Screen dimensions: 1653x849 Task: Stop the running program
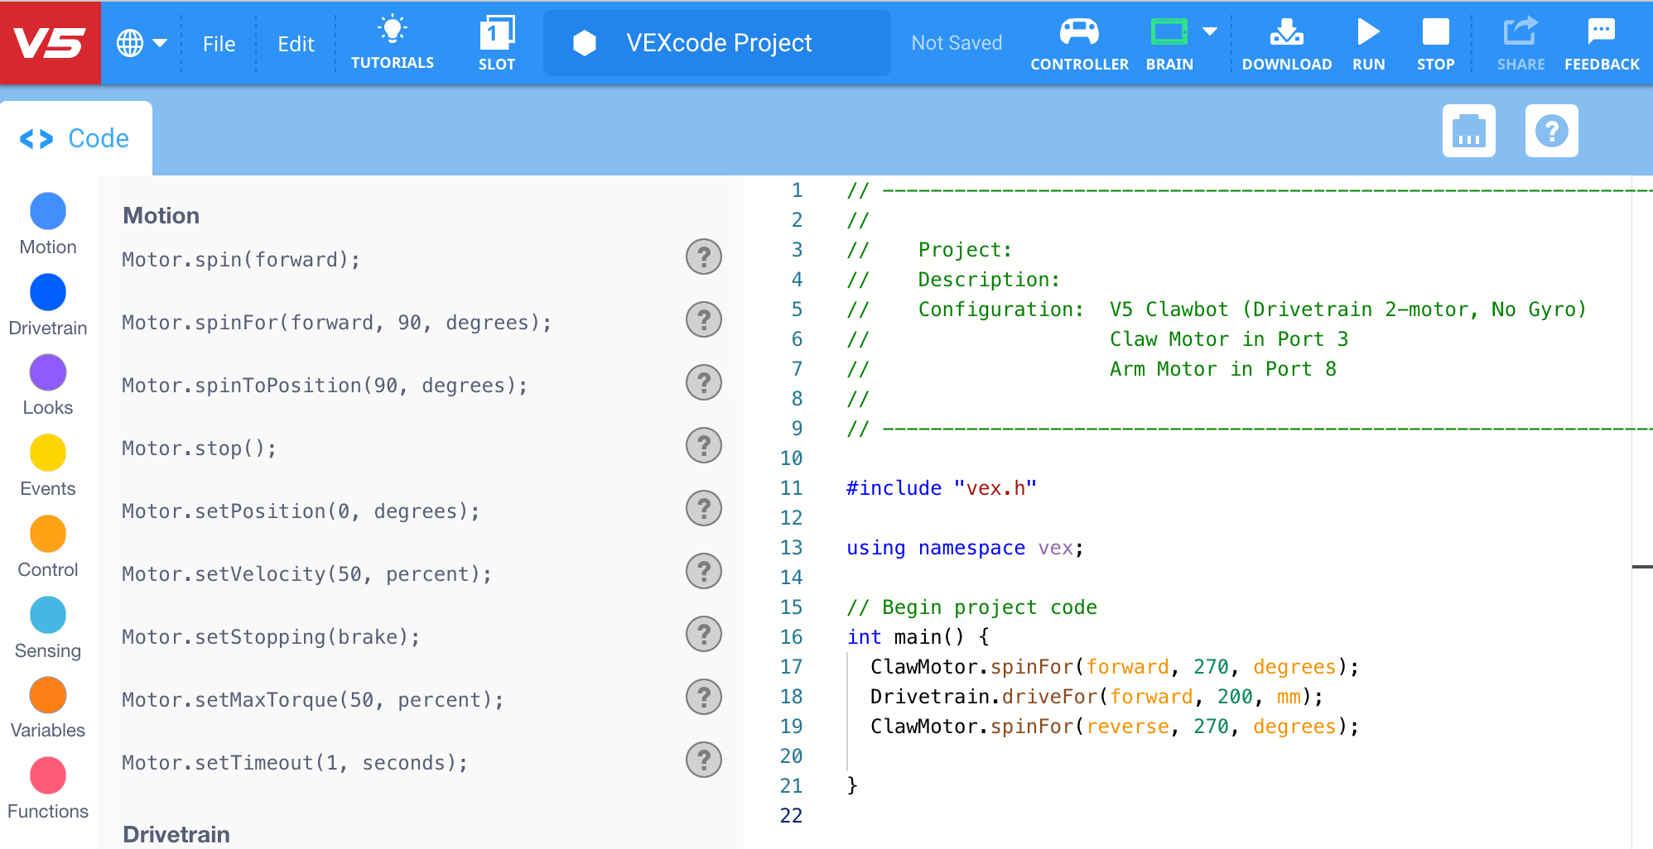pyautogui.click(x=1435, y=42)
